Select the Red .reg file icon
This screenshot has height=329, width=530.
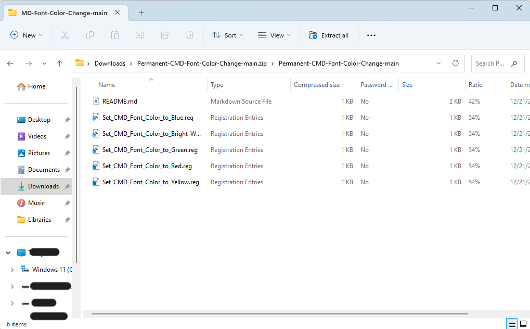click(x=96, y=166)
